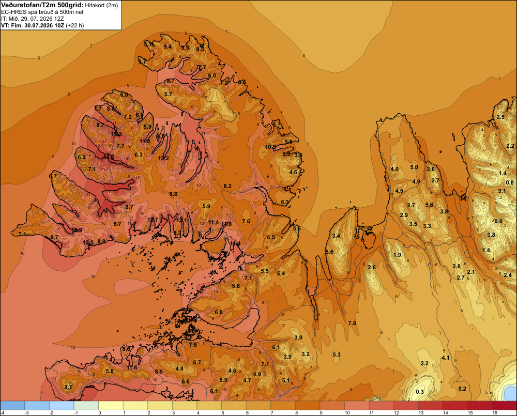Click the 9.4 temperature value in the north
Image resolution: width=517 pixels, height=416 pixels.
pyautogui.click(x=168, y=47)
